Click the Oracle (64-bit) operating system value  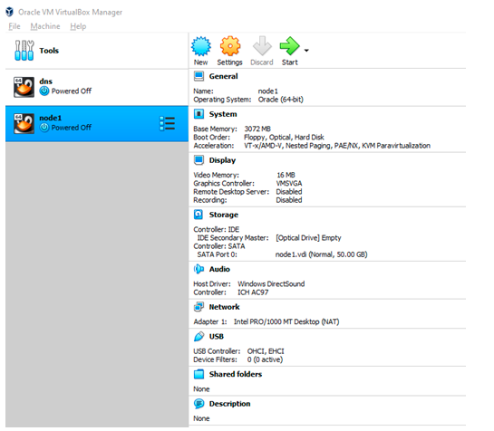click(x=280, y=100)
